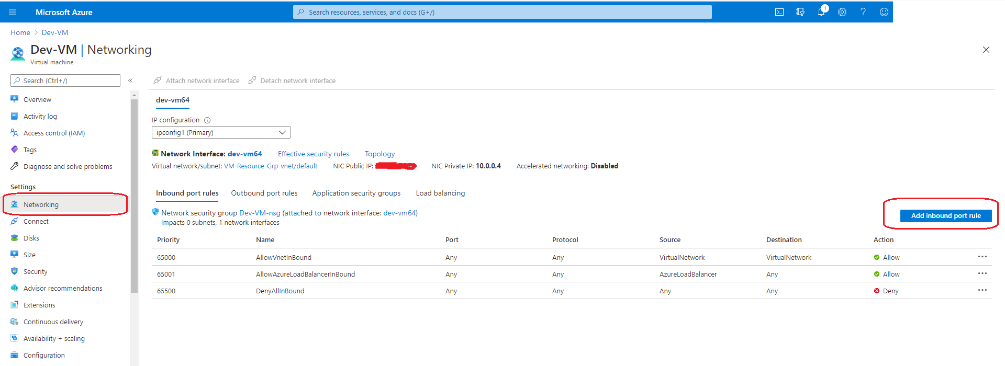Open the Network Interface dev-vm64 link
1005x366 pixels.
244,154
